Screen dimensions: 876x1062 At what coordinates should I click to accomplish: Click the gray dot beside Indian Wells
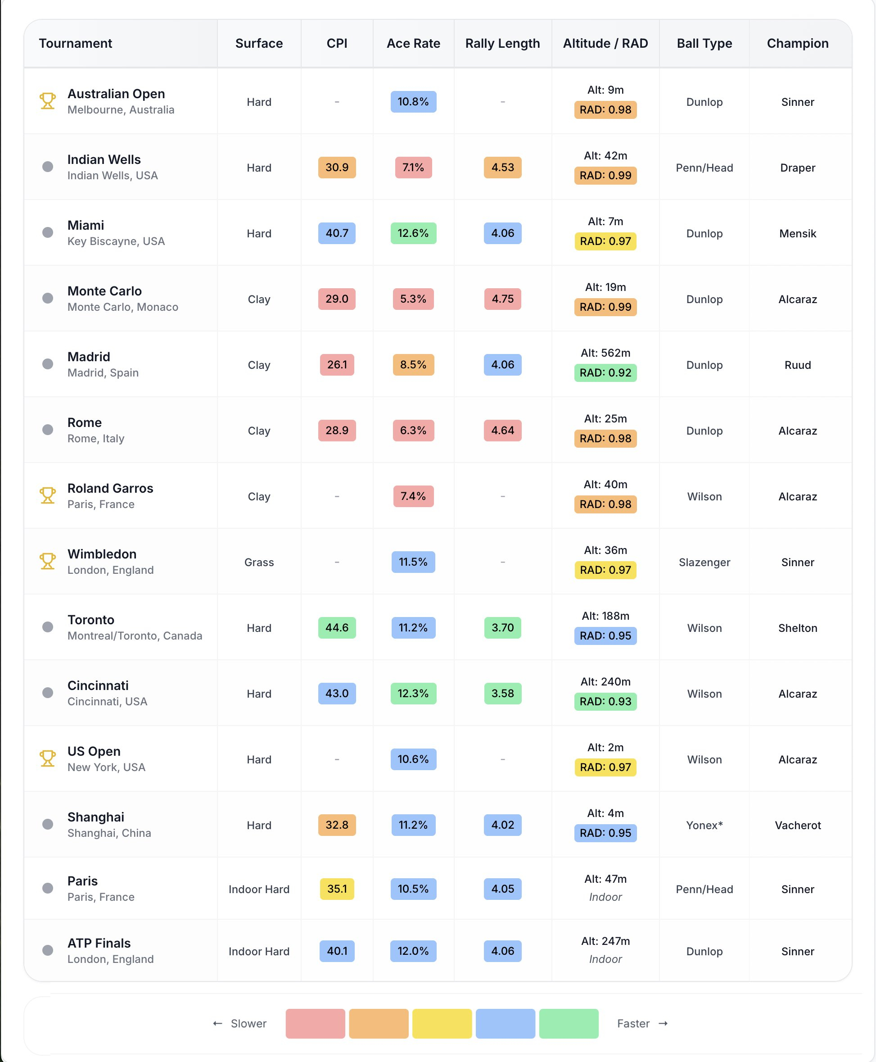click(x=47, y=167)
